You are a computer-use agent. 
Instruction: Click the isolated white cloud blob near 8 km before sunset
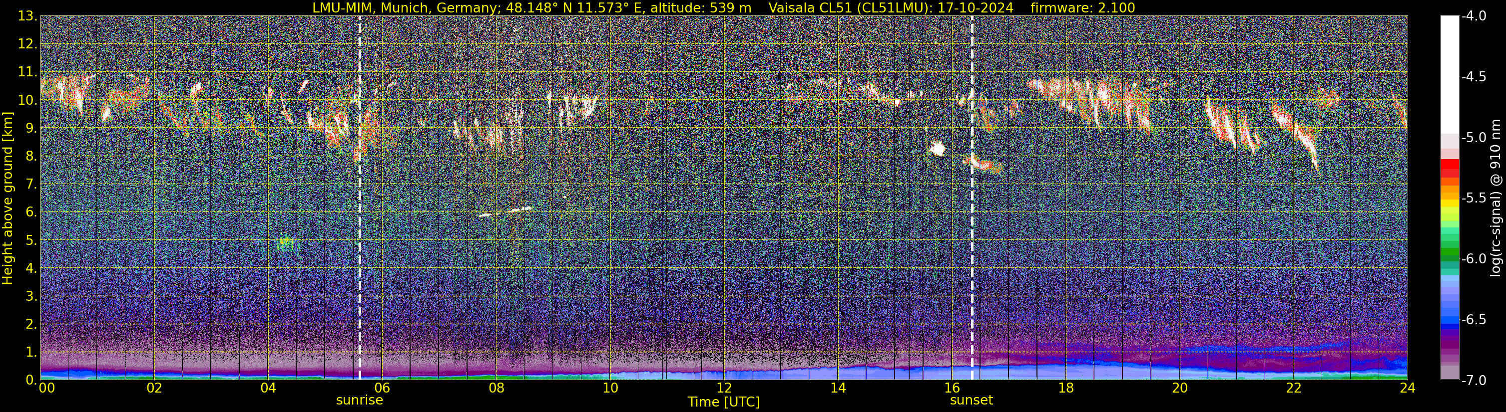pos(937,150)
